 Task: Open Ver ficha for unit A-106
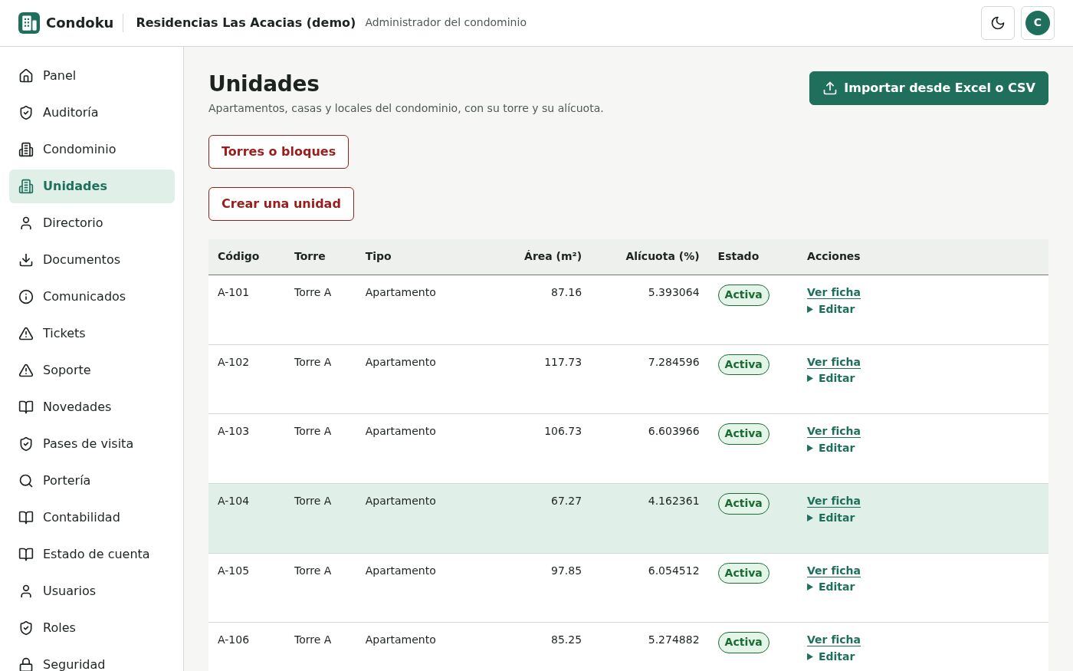(834, 640)
